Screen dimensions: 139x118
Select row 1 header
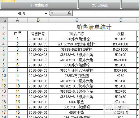[x=4, y=27]
